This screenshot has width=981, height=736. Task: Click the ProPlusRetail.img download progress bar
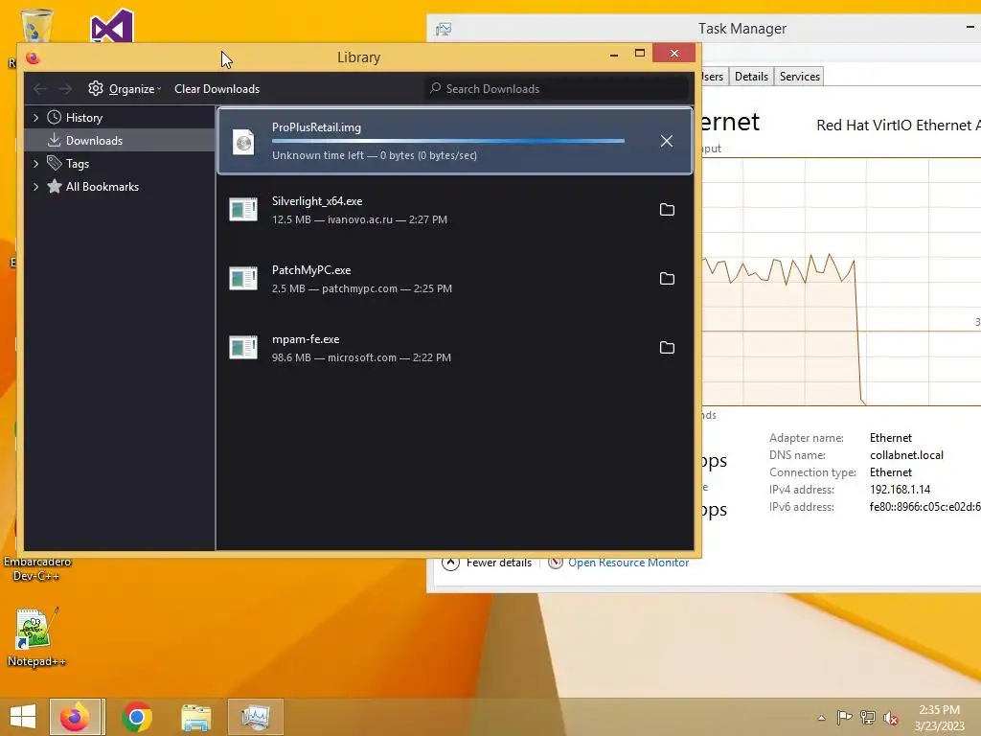[x=448, y=141]
